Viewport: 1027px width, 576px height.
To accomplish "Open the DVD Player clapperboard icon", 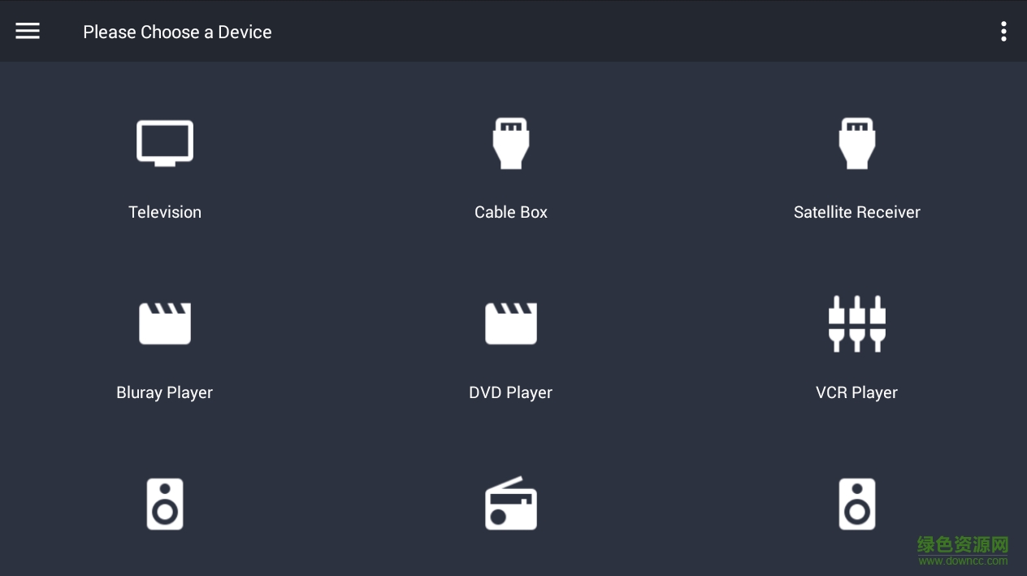I will pyautogui.click(x=510, y=323).
